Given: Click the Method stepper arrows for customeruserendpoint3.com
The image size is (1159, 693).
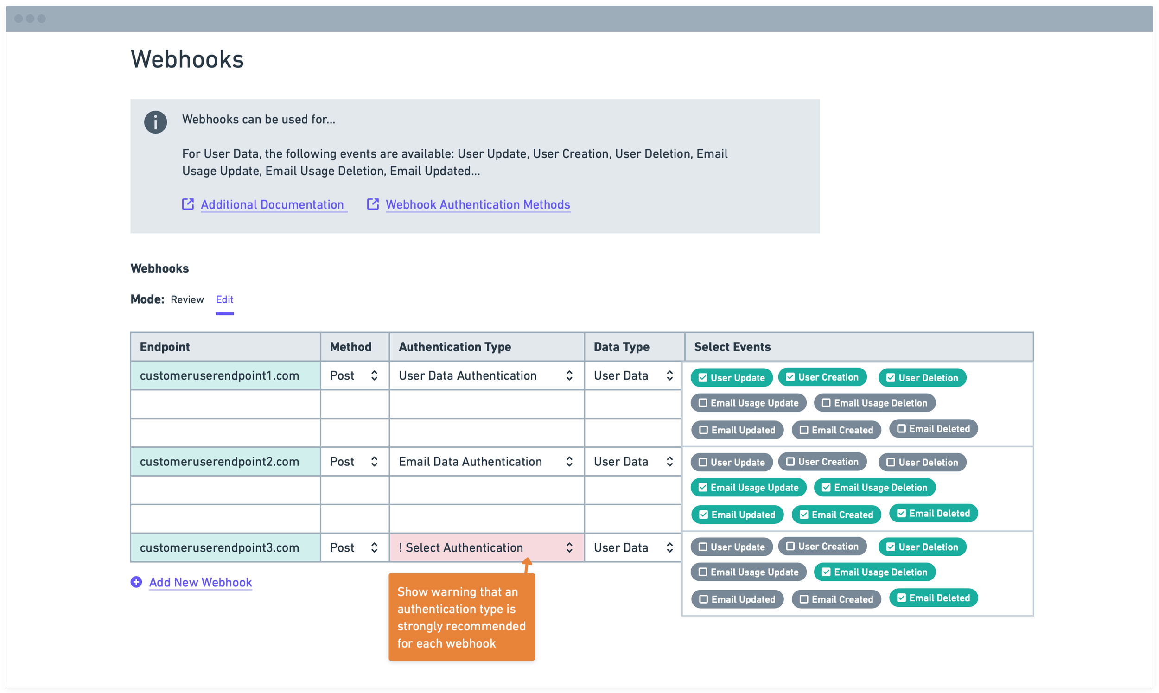Looking at the screenshot, I should coord(374,547).
